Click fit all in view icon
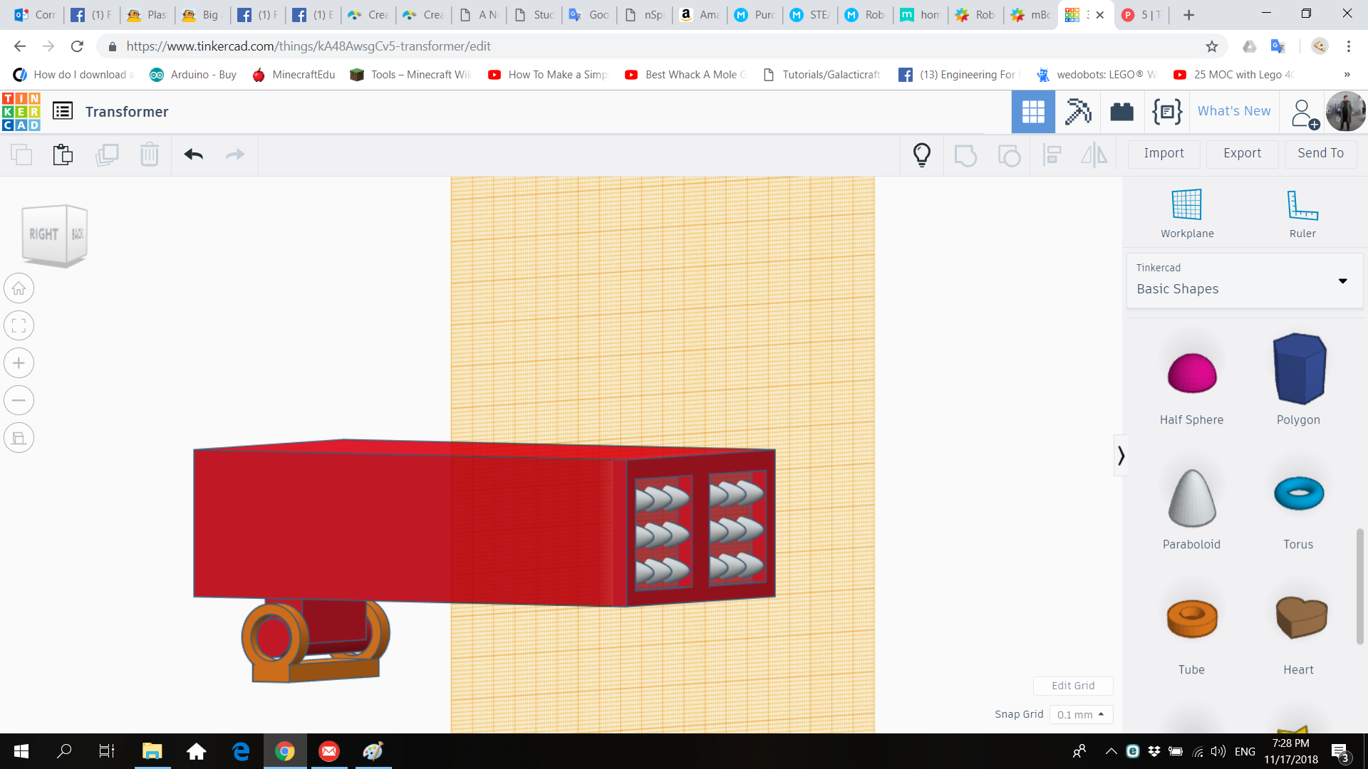The image size is (1368, 769). pyautogui.click(x=19, y=326)
